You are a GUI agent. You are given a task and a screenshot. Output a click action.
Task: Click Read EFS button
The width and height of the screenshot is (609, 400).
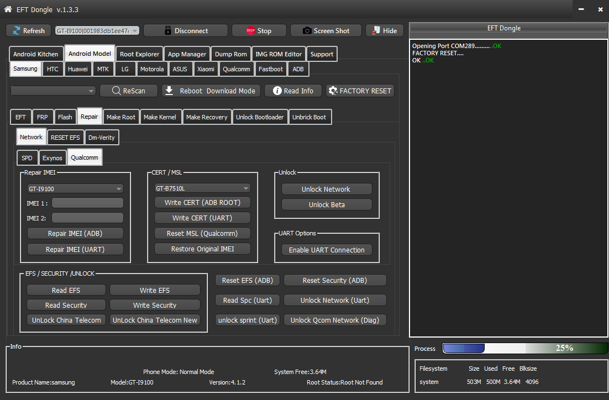66,290
